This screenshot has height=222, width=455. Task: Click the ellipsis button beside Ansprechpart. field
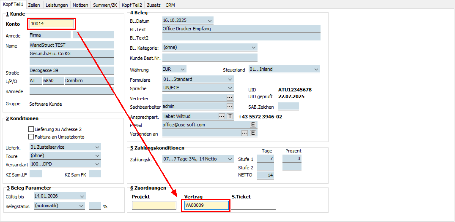click(221, 116)
